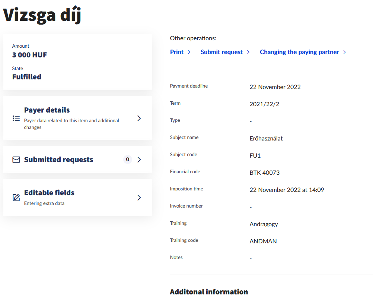
Task: Click the arrow after Changing the paying partner
Action: click(345, 52)
